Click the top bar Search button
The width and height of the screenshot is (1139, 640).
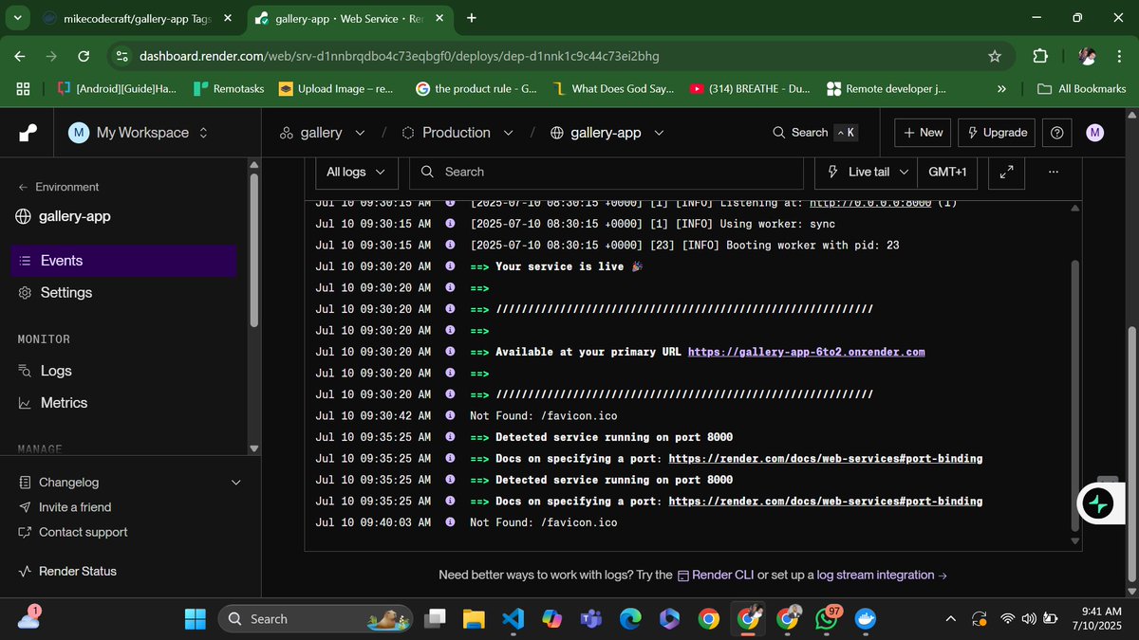[x=814, y=133]
